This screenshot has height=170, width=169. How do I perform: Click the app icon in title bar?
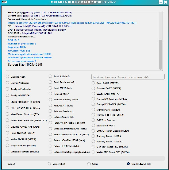pos(4,2)
